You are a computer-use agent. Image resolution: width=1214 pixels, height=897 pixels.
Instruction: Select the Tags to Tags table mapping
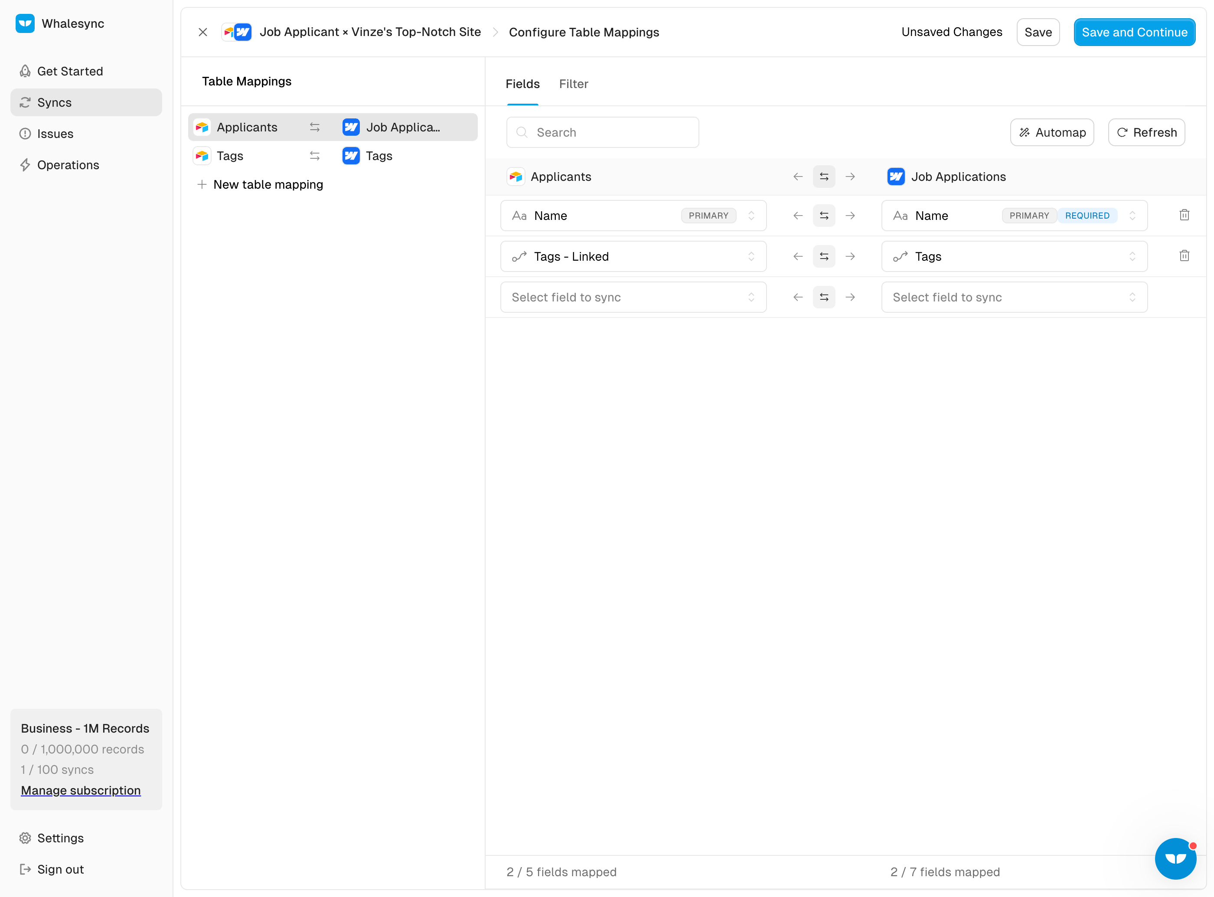pos(333,156)
